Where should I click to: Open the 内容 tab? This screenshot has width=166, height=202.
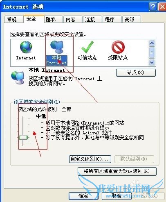coord(73,19)
